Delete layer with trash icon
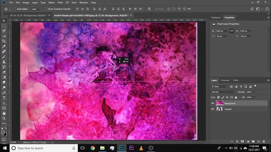The height and width of the screenshot is (152, 271). pyautogui.click(x=264, y=141)
